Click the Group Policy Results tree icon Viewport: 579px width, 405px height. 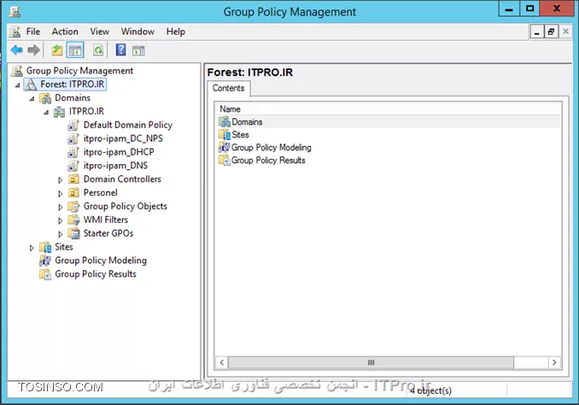[x=45, y=274]
